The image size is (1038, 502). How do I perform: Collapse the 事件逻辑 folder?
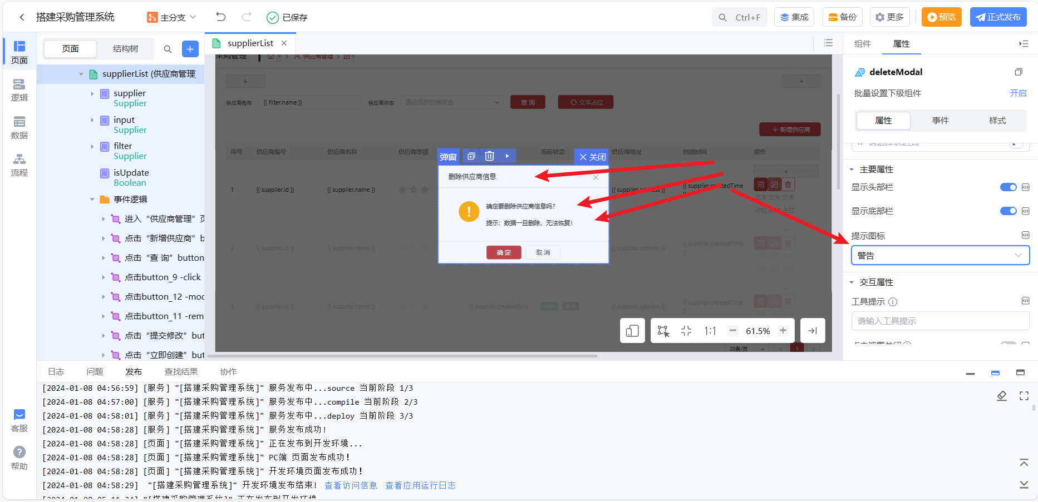[x=92, y=200]
